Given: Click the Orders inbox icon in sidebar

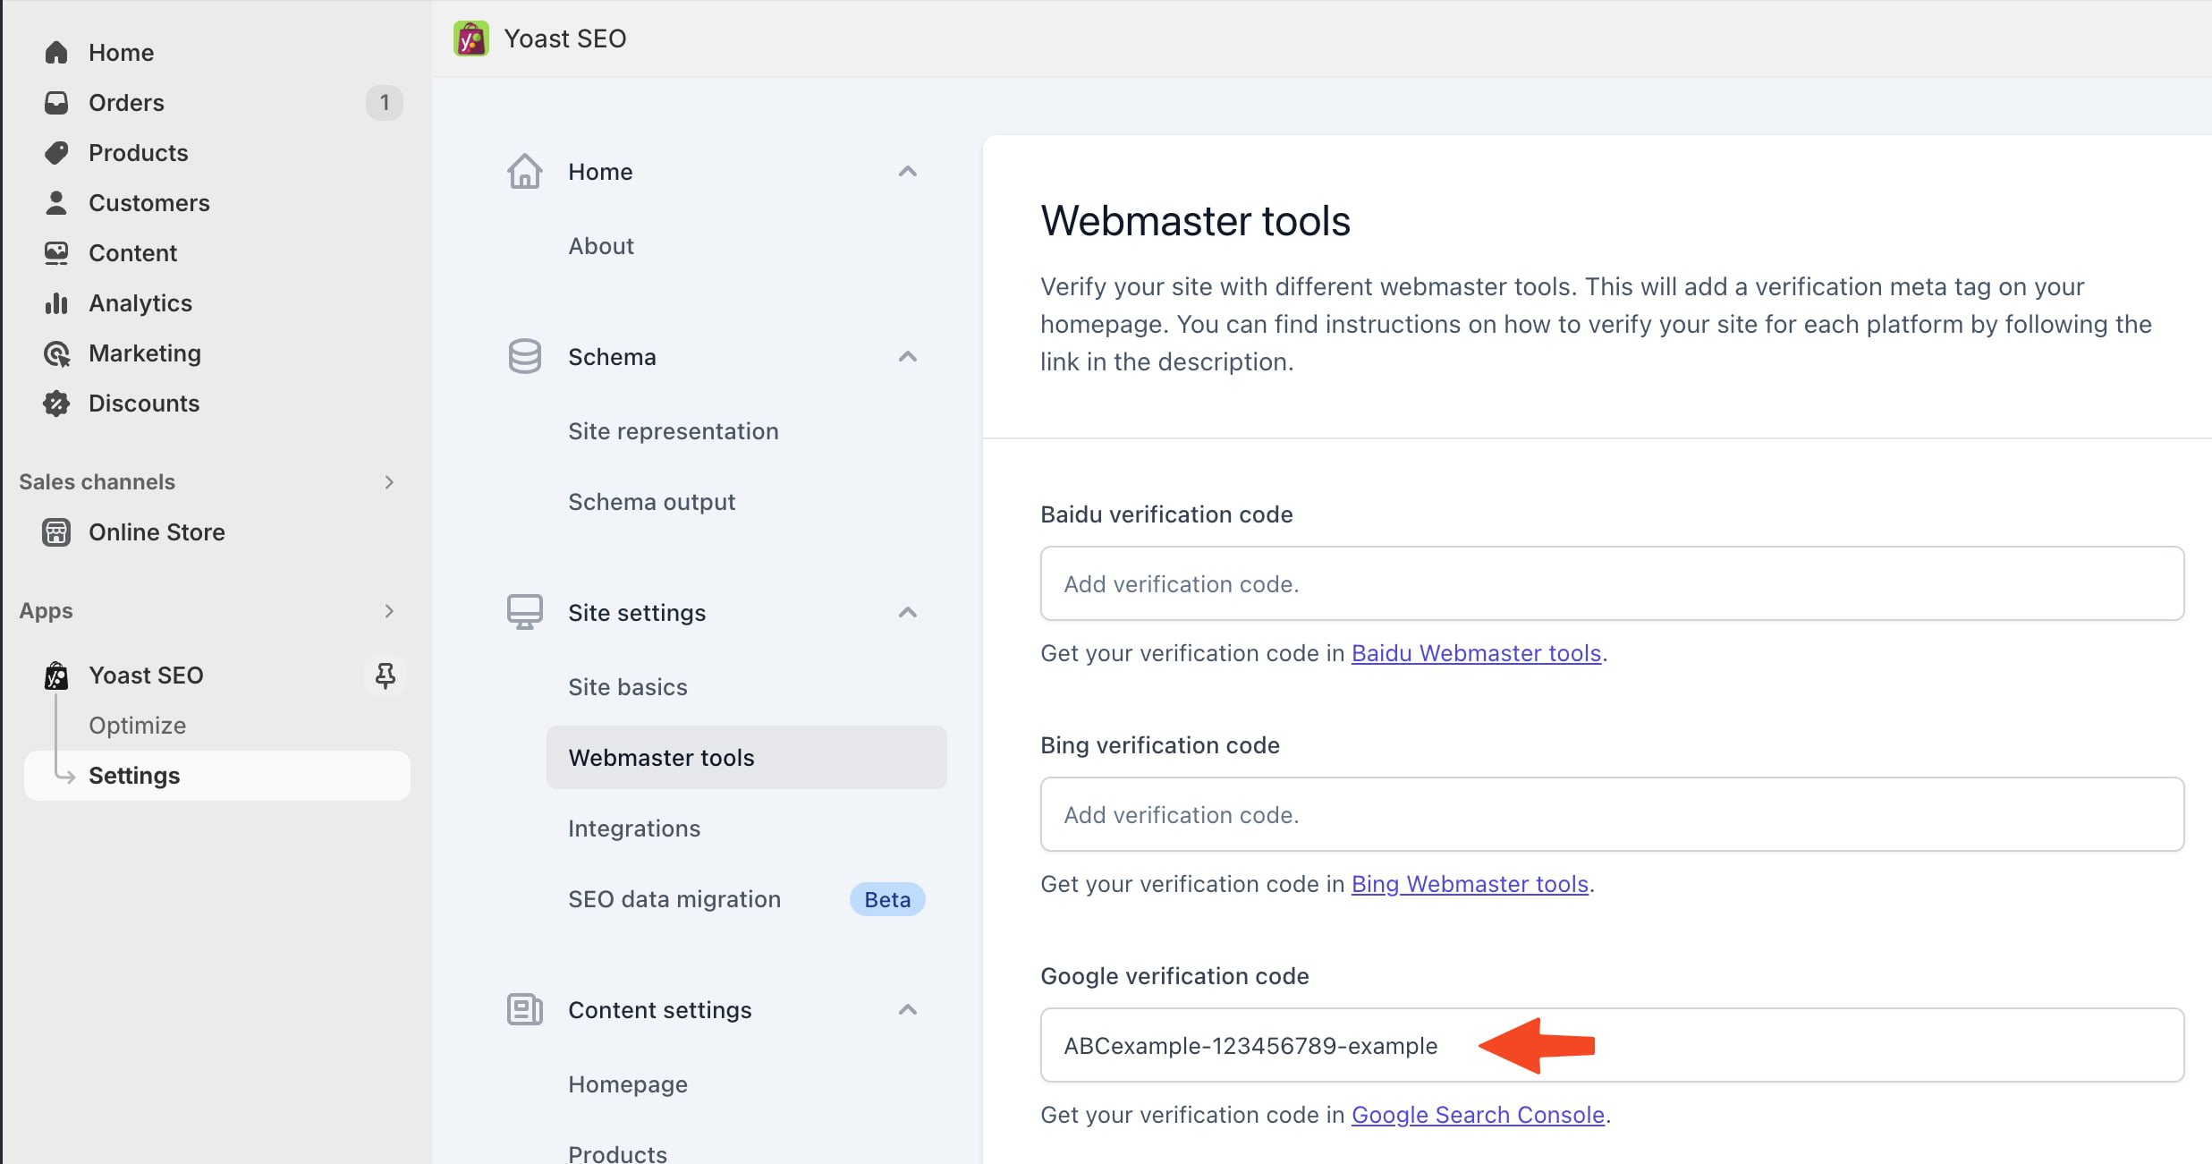Looking at the screenshot, I should point(56,103).
